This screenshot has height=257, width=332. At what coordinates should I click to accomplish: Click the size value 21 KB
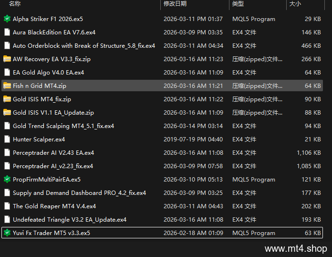313,139
